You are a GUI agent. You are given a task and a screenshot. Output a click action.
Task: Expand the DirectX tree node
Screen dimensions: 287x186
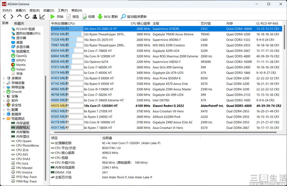point(4,92)
